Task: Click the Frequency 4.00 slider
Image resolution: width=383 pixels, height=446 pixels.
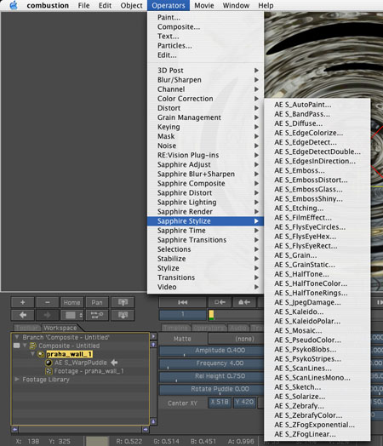Action: point(212,363)
